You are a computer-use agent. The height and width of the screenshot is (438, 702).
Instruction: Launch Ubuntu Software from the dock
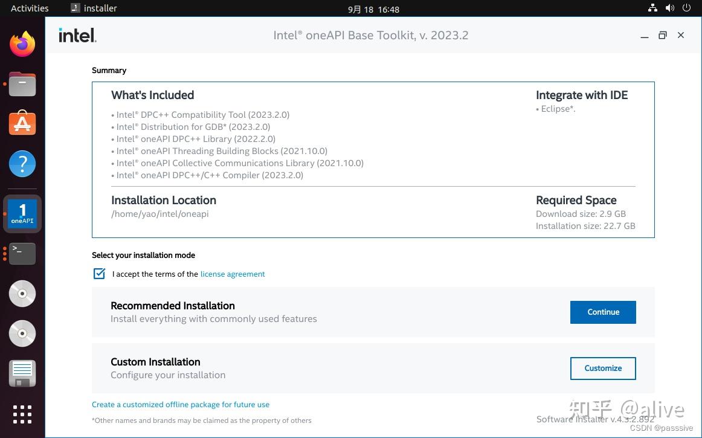pos(22,123)
